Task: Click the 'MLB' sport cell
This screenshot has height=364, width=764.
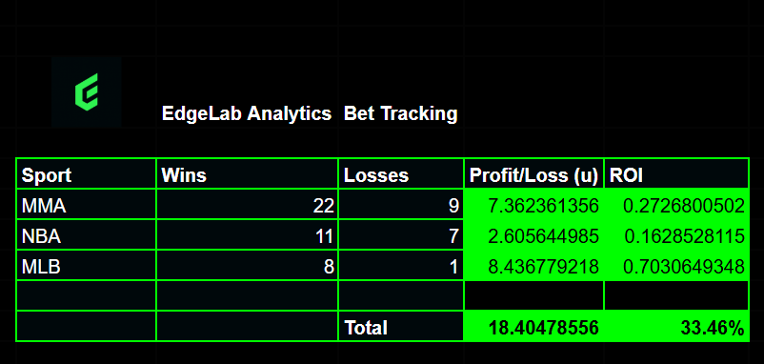Action: coord(87,266)
